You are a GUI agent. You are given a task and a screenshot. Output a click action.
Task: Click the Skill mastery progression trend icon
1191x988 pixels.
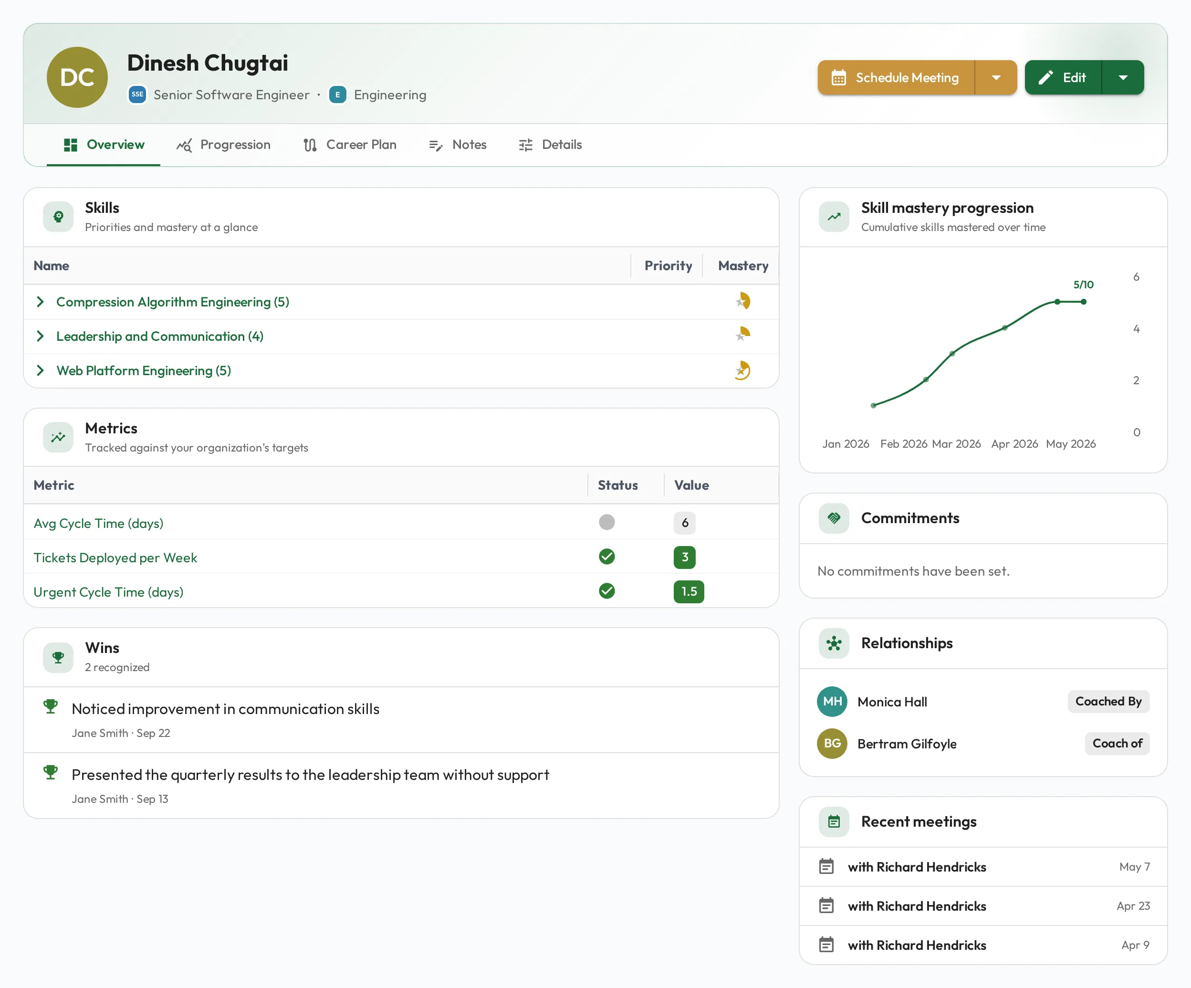834,217
